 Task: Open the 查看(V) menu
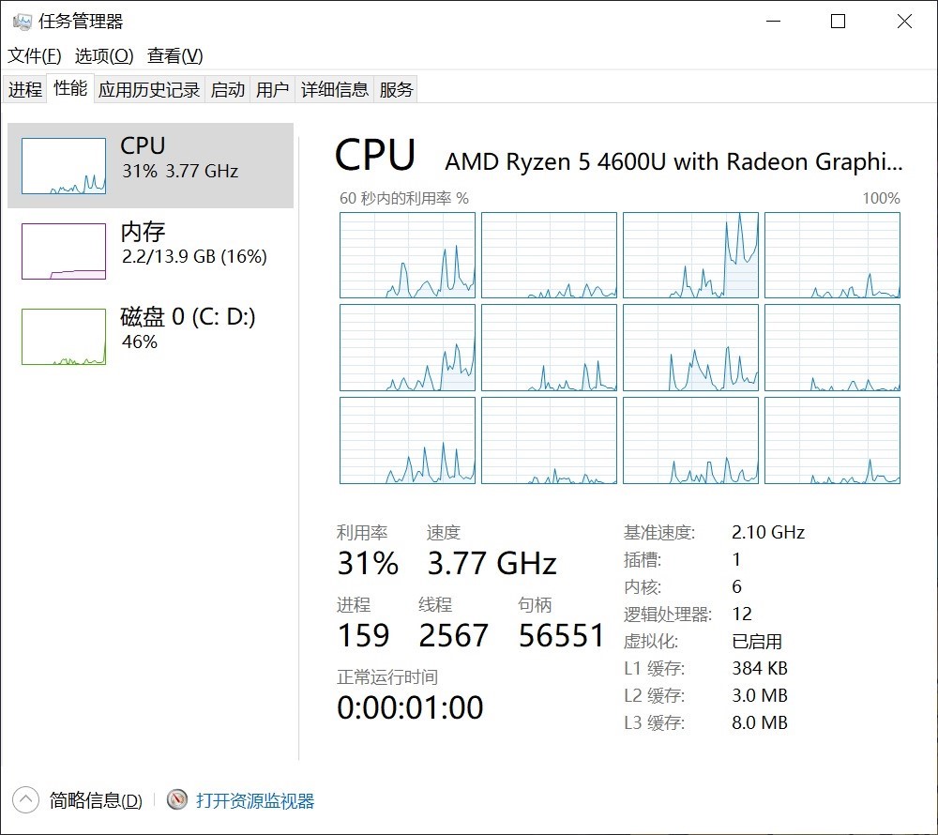point(174,55)
